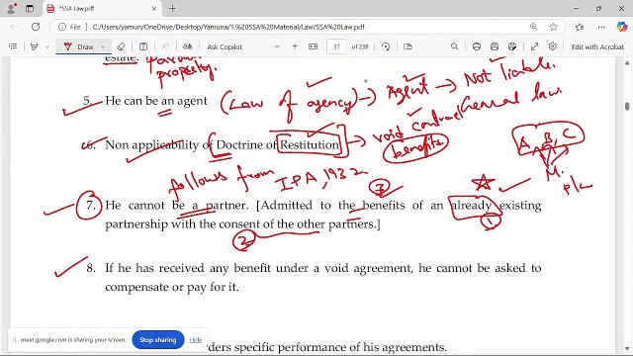This screenshot has width=633, height=356.
Task: Click the translate icon in PDF toolbar
Action: click(x=187, y=46)
